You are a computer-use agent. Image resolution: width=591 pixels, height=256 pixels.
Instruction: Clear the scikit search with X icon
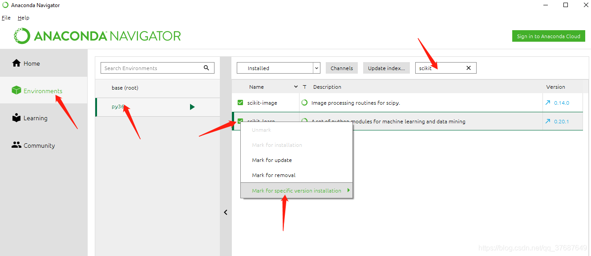click(x=469, y=68)
